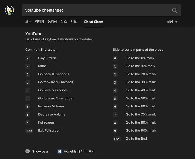Click Go back 10 seconds text
The height and width of the screenshot is (159, 195).
[x=53, y=74]
